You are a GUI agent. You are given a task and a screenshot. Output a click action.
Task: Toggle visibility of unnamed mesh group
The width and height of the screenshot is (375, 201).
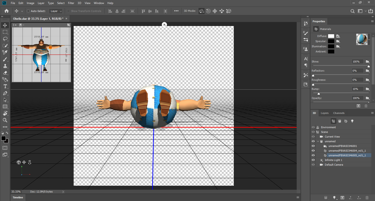313,141
